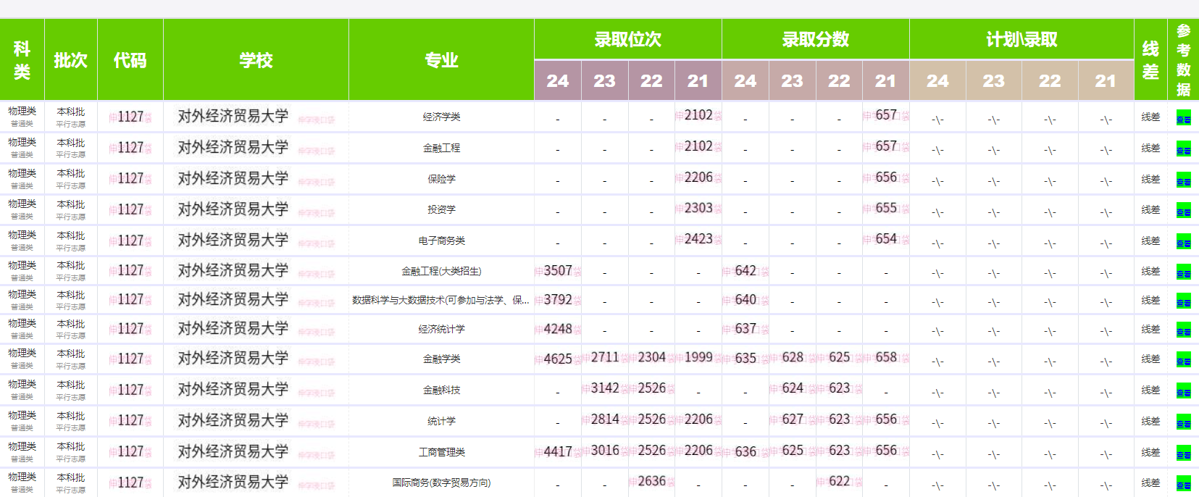The height and width of the screenshot is (497, 1199).
Task: Open reference data icon for 保险学 row
Action: (x=1183, y=180)
